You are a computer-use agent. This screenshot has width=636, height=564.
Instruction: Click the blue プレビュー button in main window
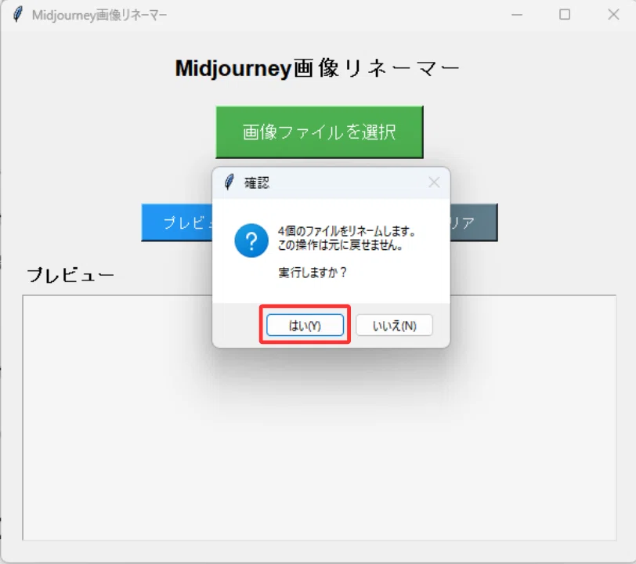pyautogui.click(x=177, y=222)
